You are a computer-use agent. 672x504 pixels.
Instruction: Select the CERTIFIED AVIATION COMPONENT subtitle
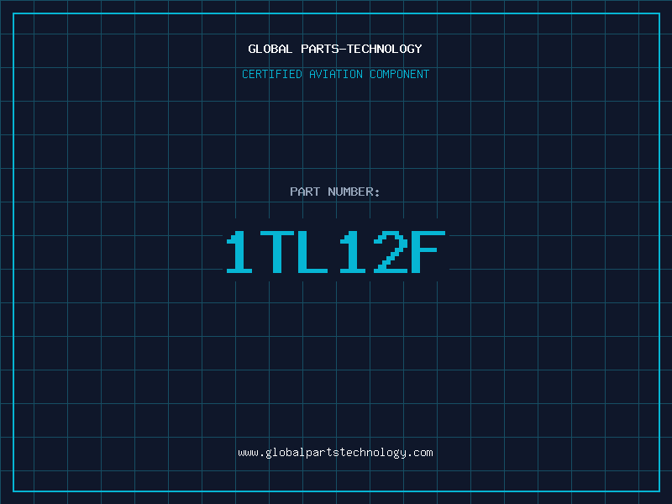(x=335, y=74)
